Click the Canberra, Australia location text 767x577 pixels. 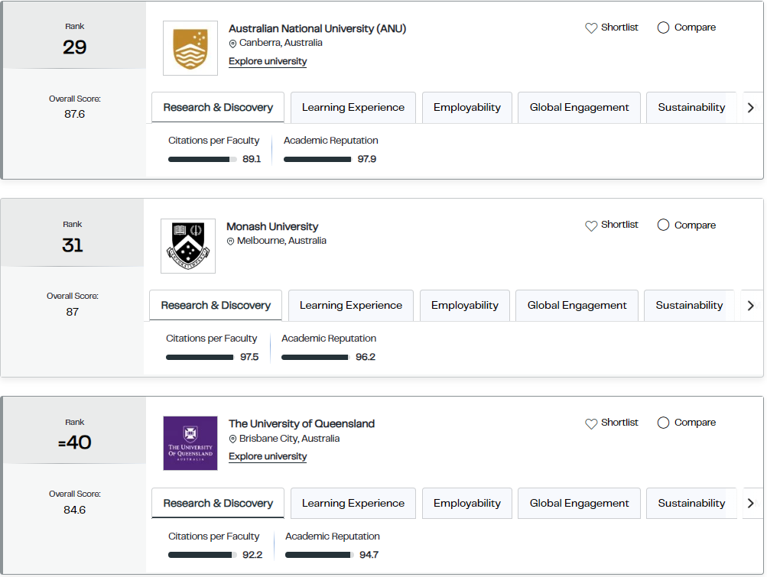click(281, 43)
